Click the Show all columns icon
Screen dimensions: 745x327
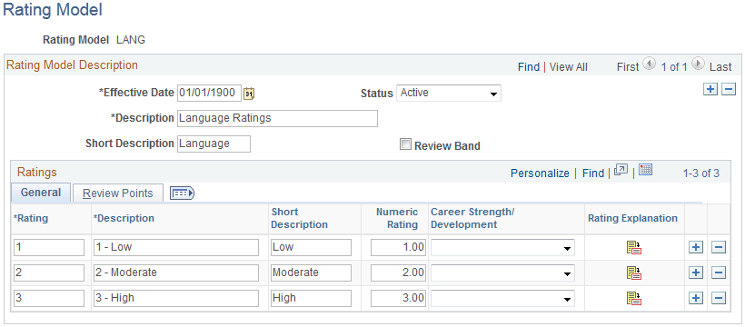click(x=182, y=193)
